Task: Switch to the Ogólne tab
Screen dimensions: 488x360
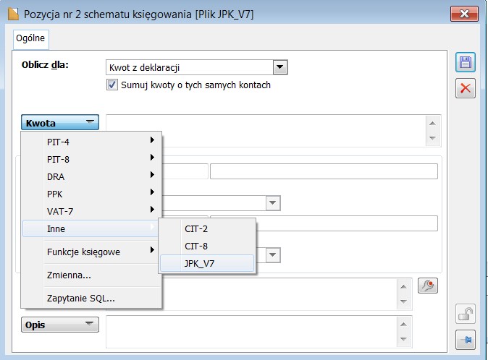Action: 30,38
